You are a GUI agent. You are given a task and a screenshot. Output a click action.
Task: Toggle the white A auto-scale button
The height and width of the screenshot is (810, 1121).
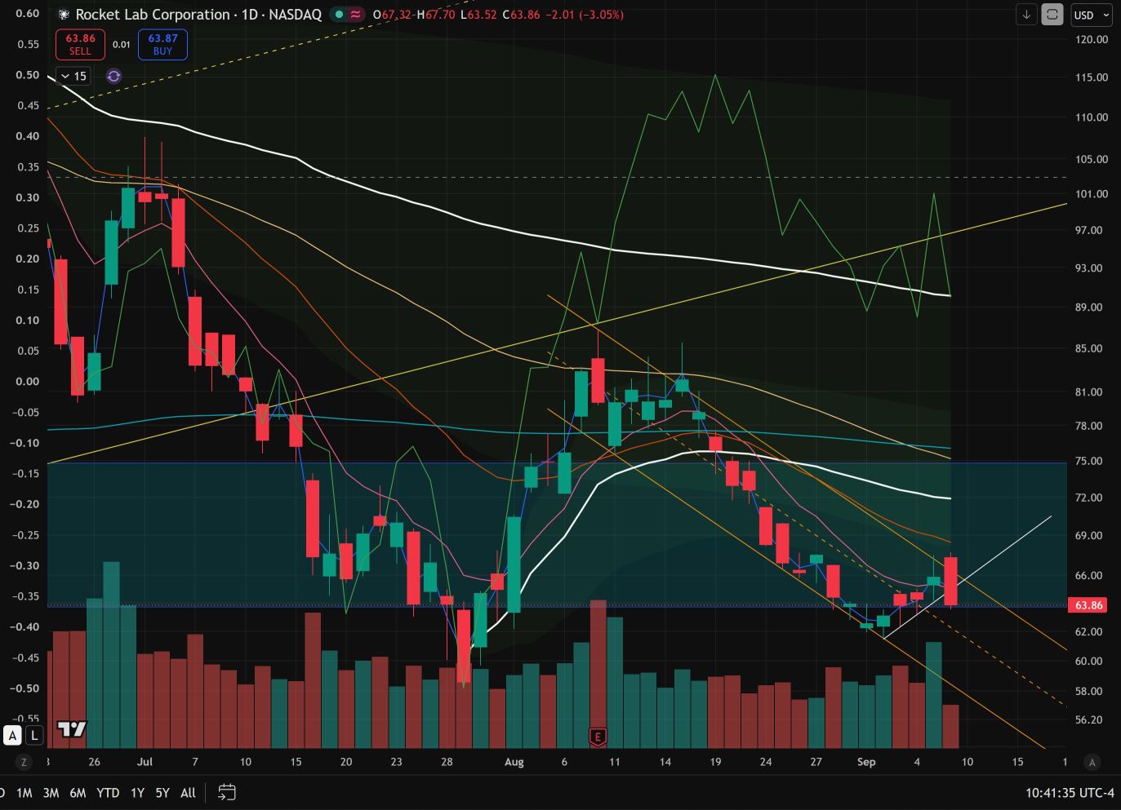[12, 736]
